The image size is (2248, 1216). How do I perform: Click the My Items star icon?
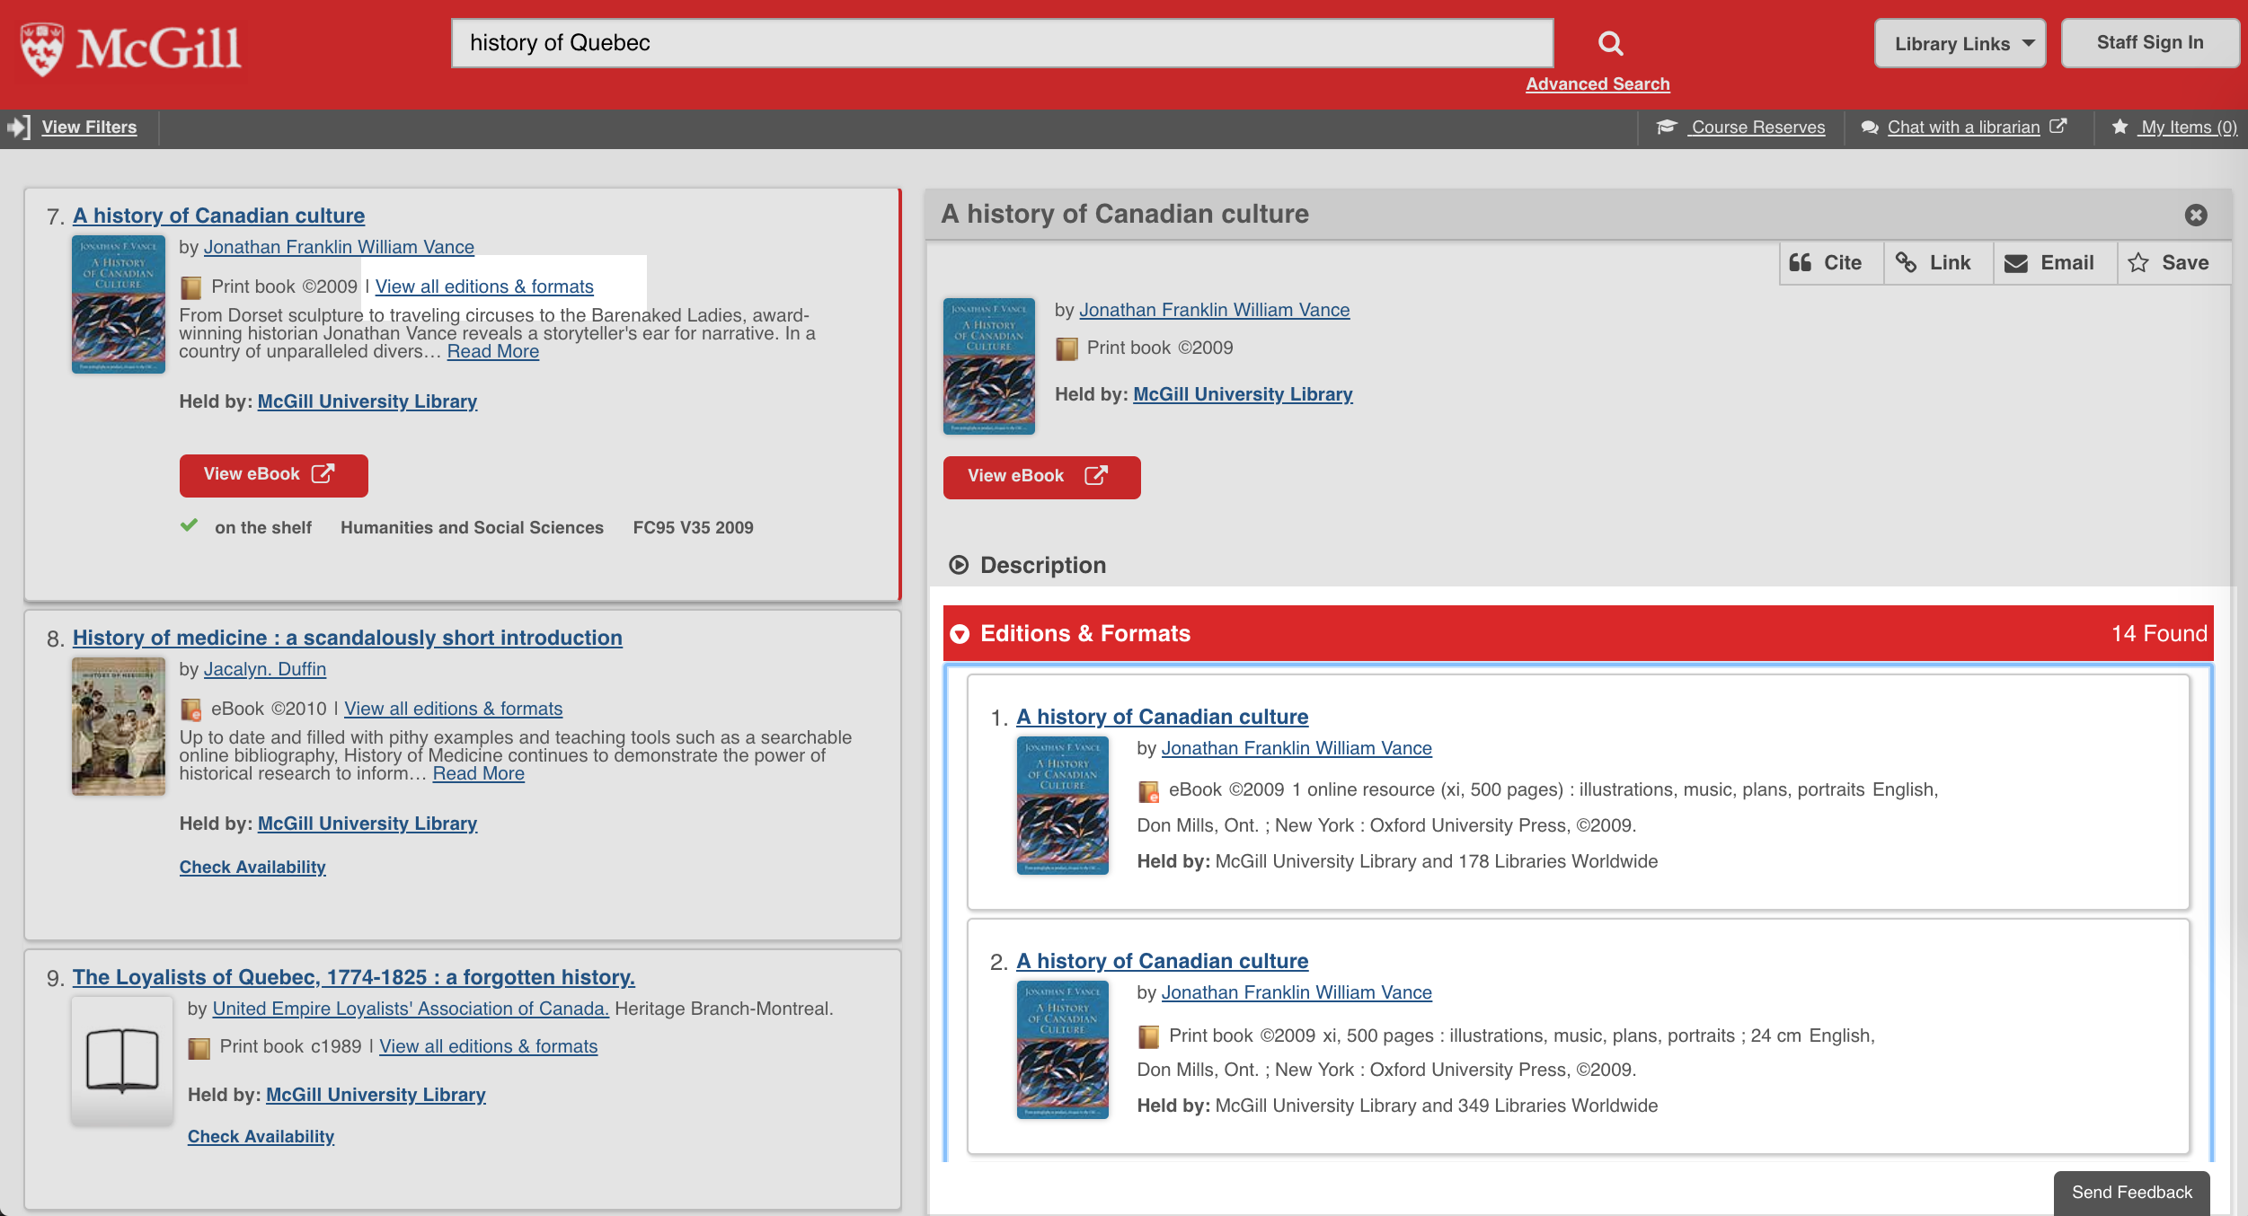tap(2120, 127)
